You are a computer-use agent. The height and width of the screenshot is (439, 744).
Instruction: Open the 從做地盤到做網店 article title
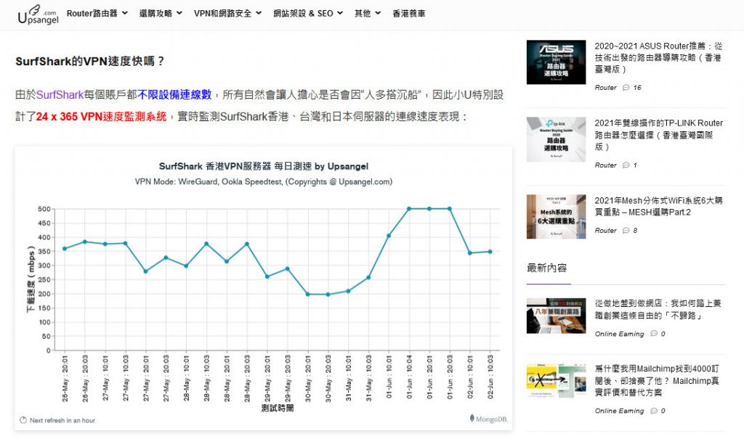click(x=658, y=310)
